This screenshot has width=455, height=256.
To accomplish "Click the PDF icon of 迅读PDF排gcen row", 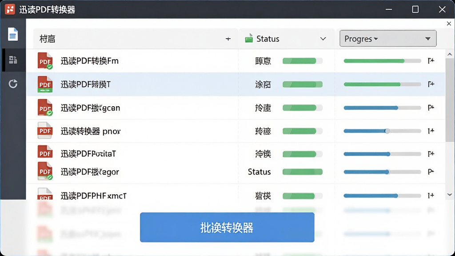I will click(45, 108).
